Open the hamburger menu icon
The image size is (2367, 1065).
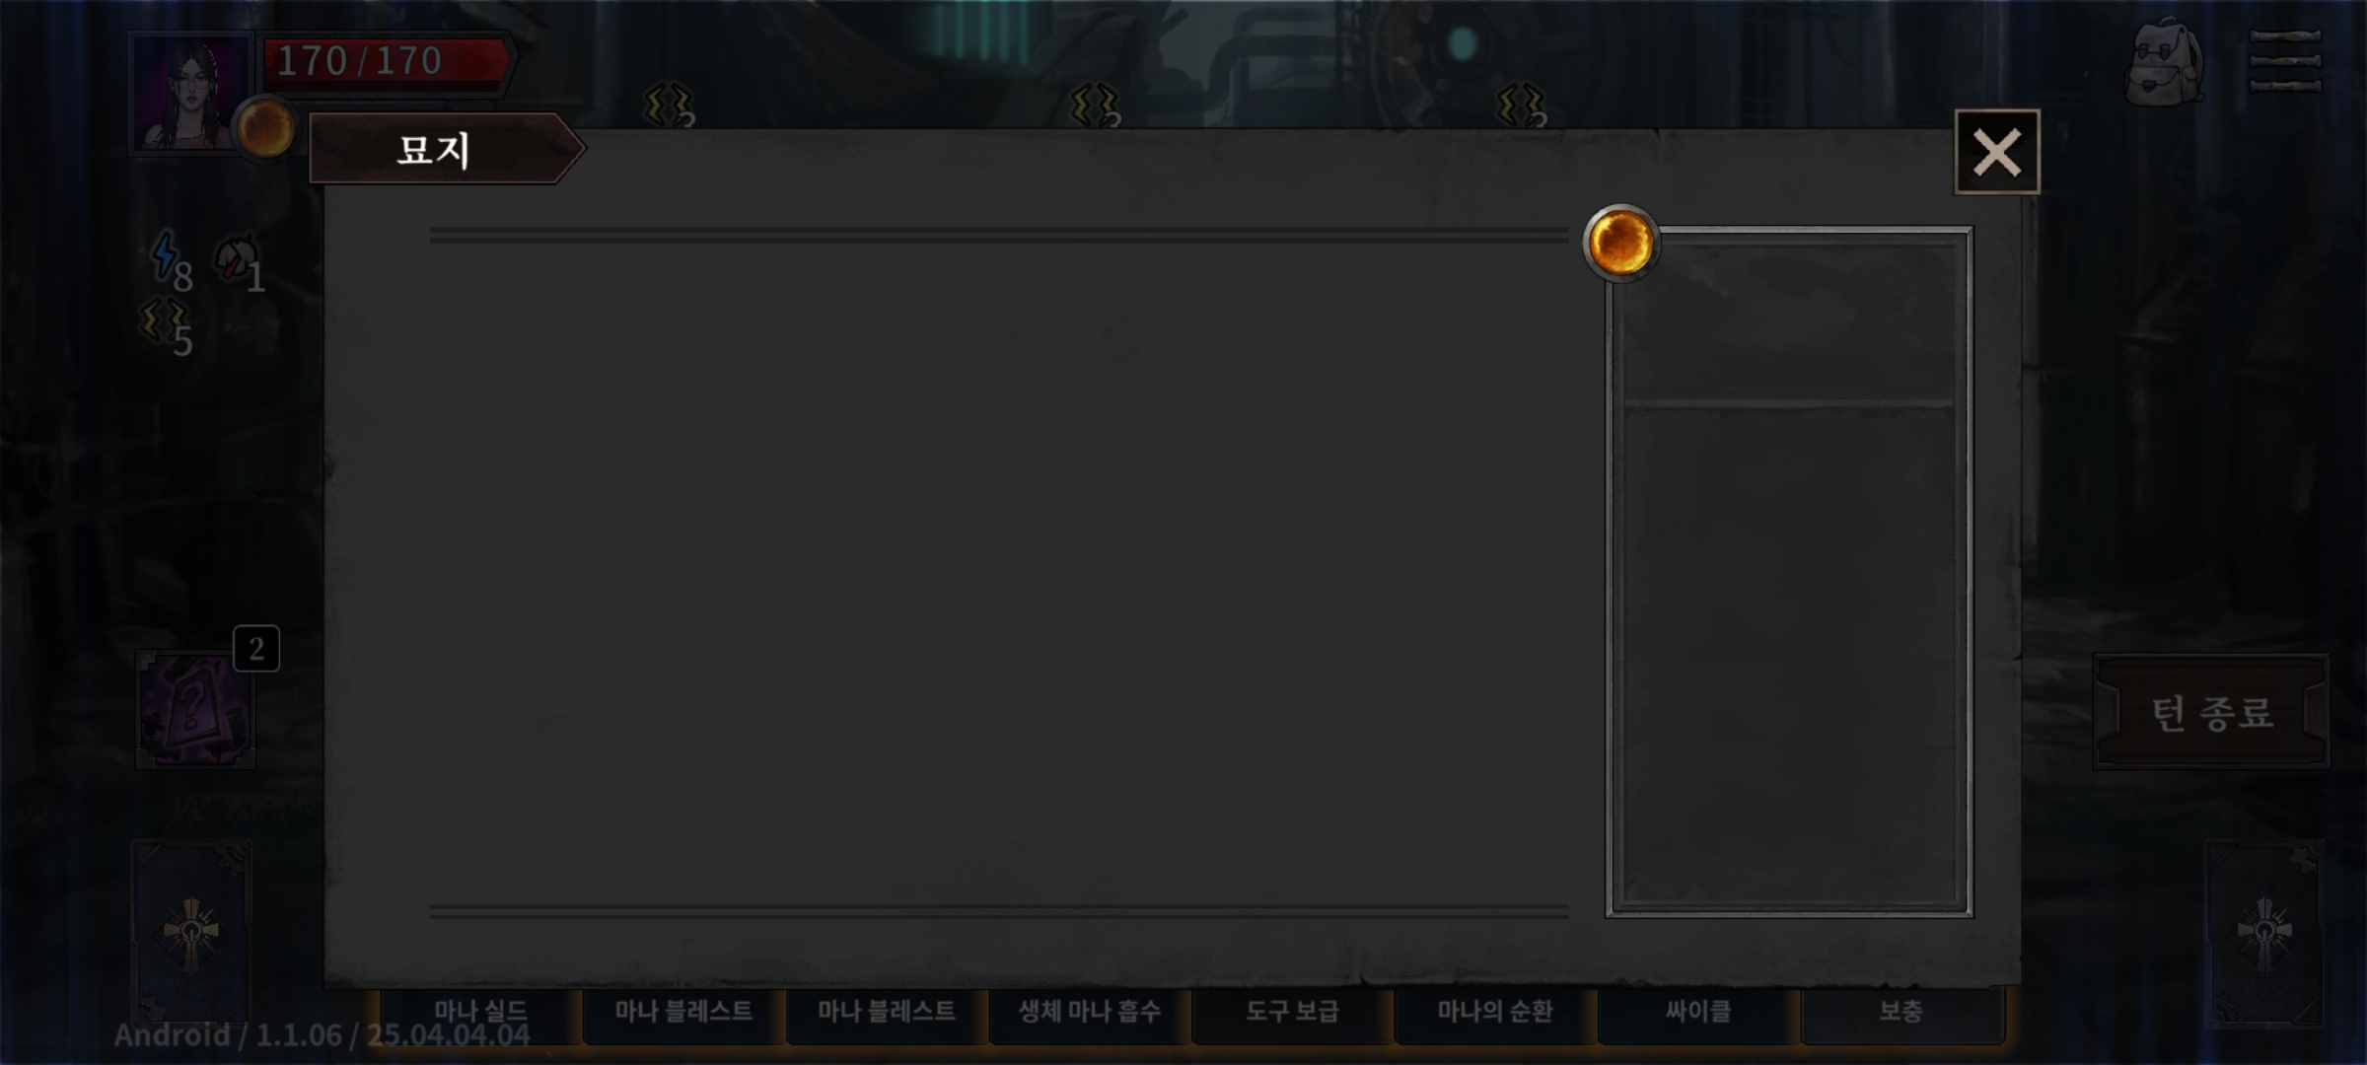tap(2285, 61)
